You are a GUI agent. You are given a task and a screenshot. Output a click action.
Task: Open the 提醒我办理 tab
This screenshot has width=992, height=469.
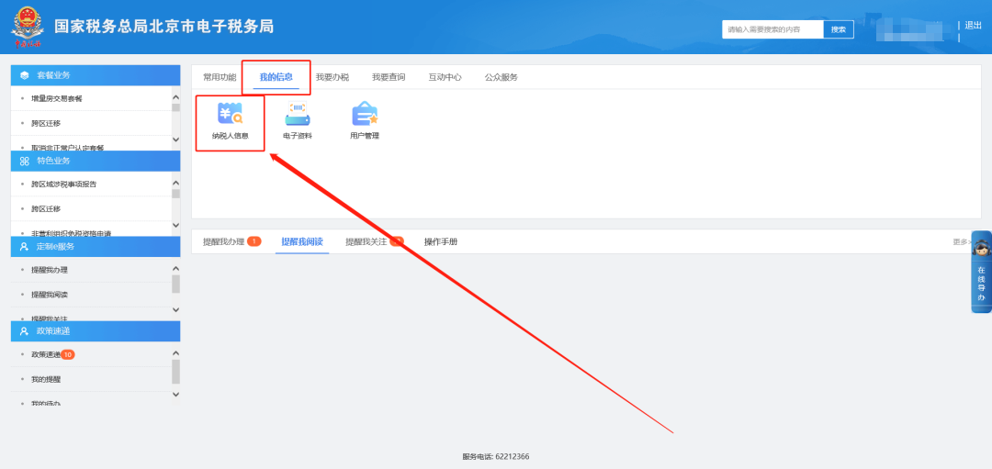pyautogui.click(x=224, y=241)
